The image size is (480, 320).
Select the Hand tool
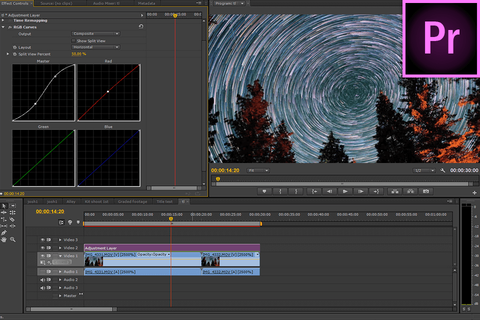[x=4, y=239]
